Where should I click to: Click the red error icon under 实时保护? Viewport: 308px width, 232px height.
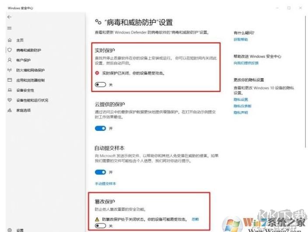click(x=97, y=73)
